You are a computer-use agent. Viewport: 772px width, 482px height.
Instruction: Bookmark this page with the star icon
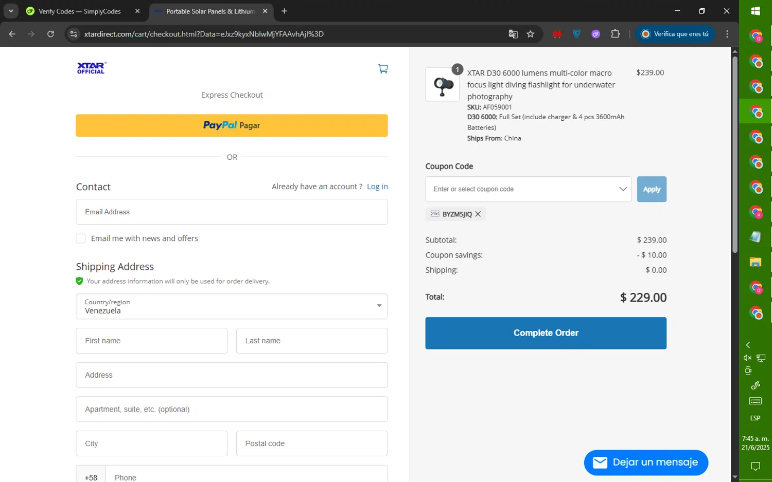pyautogui.click(x=531, y=34)
